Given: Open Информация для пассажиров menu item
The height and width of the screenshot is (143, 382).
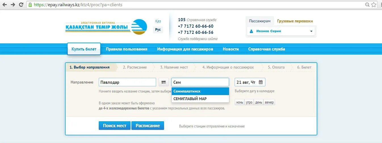Looking at the screenshot, I should [185, 49].
